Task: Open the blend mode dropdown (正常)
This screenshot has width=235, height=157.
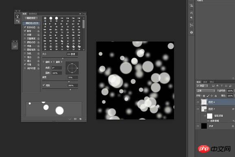Action: click(205, 91)
